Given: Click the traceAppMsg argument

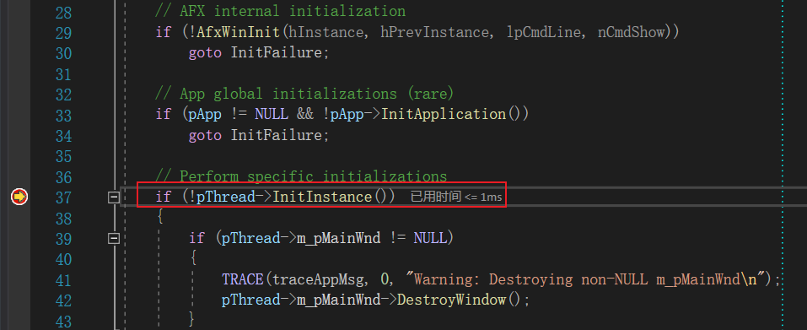Looking at the screenshot, I should pyautogui.click(x=317, y=279).
